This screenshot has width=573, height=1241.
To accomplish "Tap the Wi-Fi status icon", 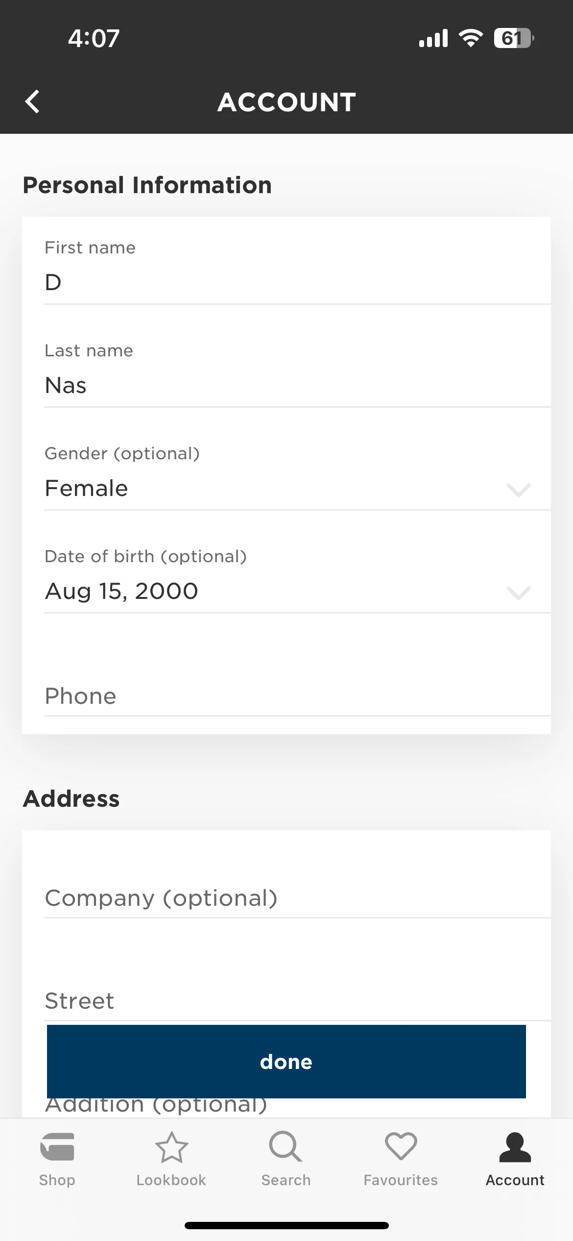I will click(471, 38).
